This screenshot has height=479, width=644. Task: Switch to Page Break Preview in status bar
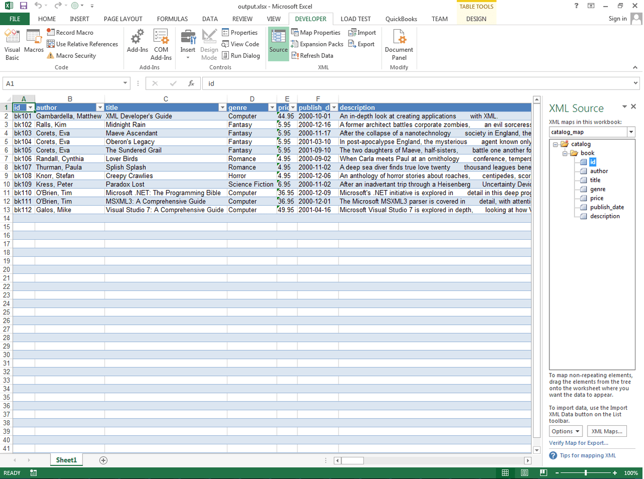(x=543, y=473)
